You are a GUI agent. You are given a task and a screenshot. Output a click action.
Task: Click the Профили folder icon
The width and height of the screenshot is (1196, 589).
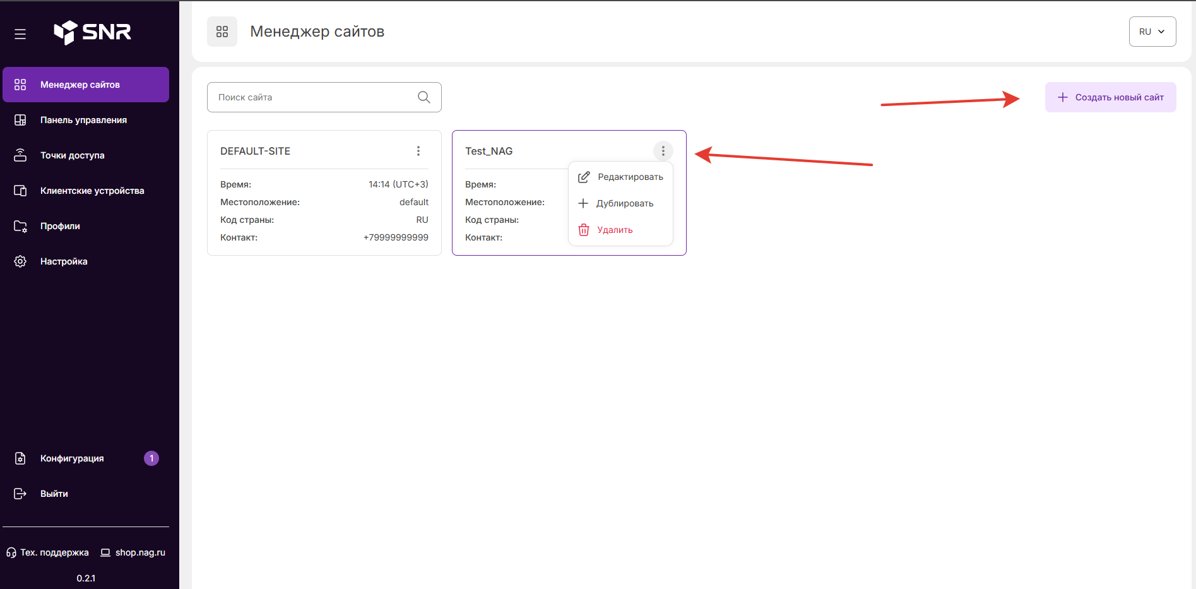[x=20, y=226]
